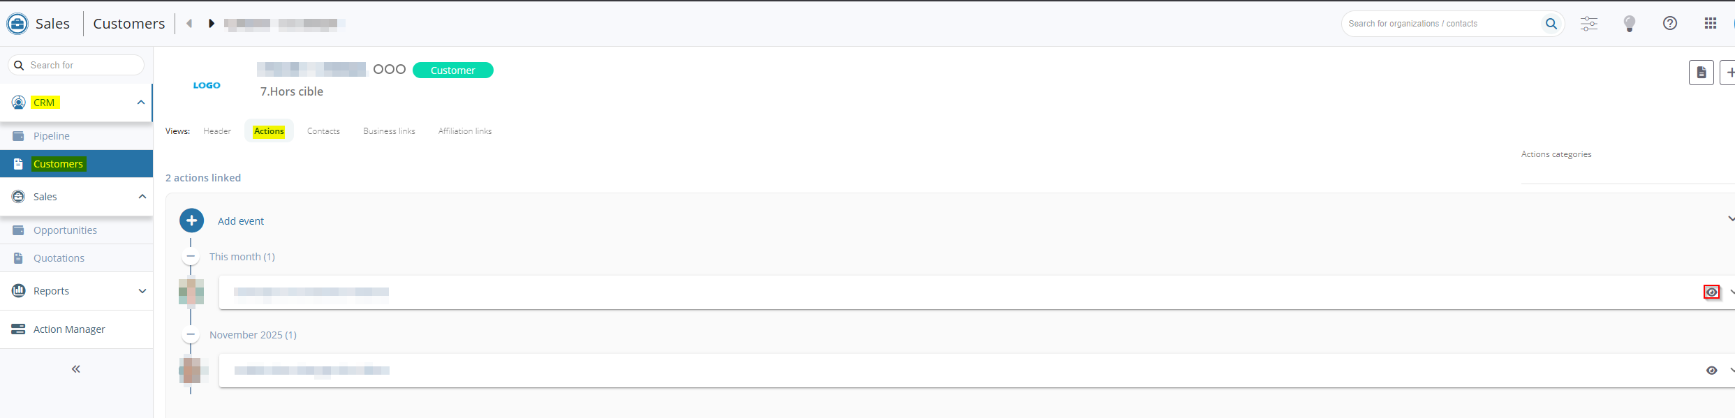Go to previous customer arrow
1735x418 pixels.
coord(189,24)
